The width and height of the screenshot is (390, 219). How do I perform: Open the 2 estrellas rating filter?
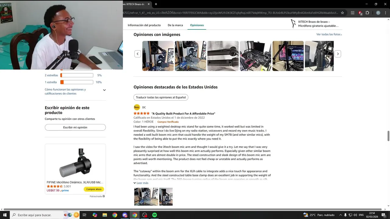click(x=51, y=75)
